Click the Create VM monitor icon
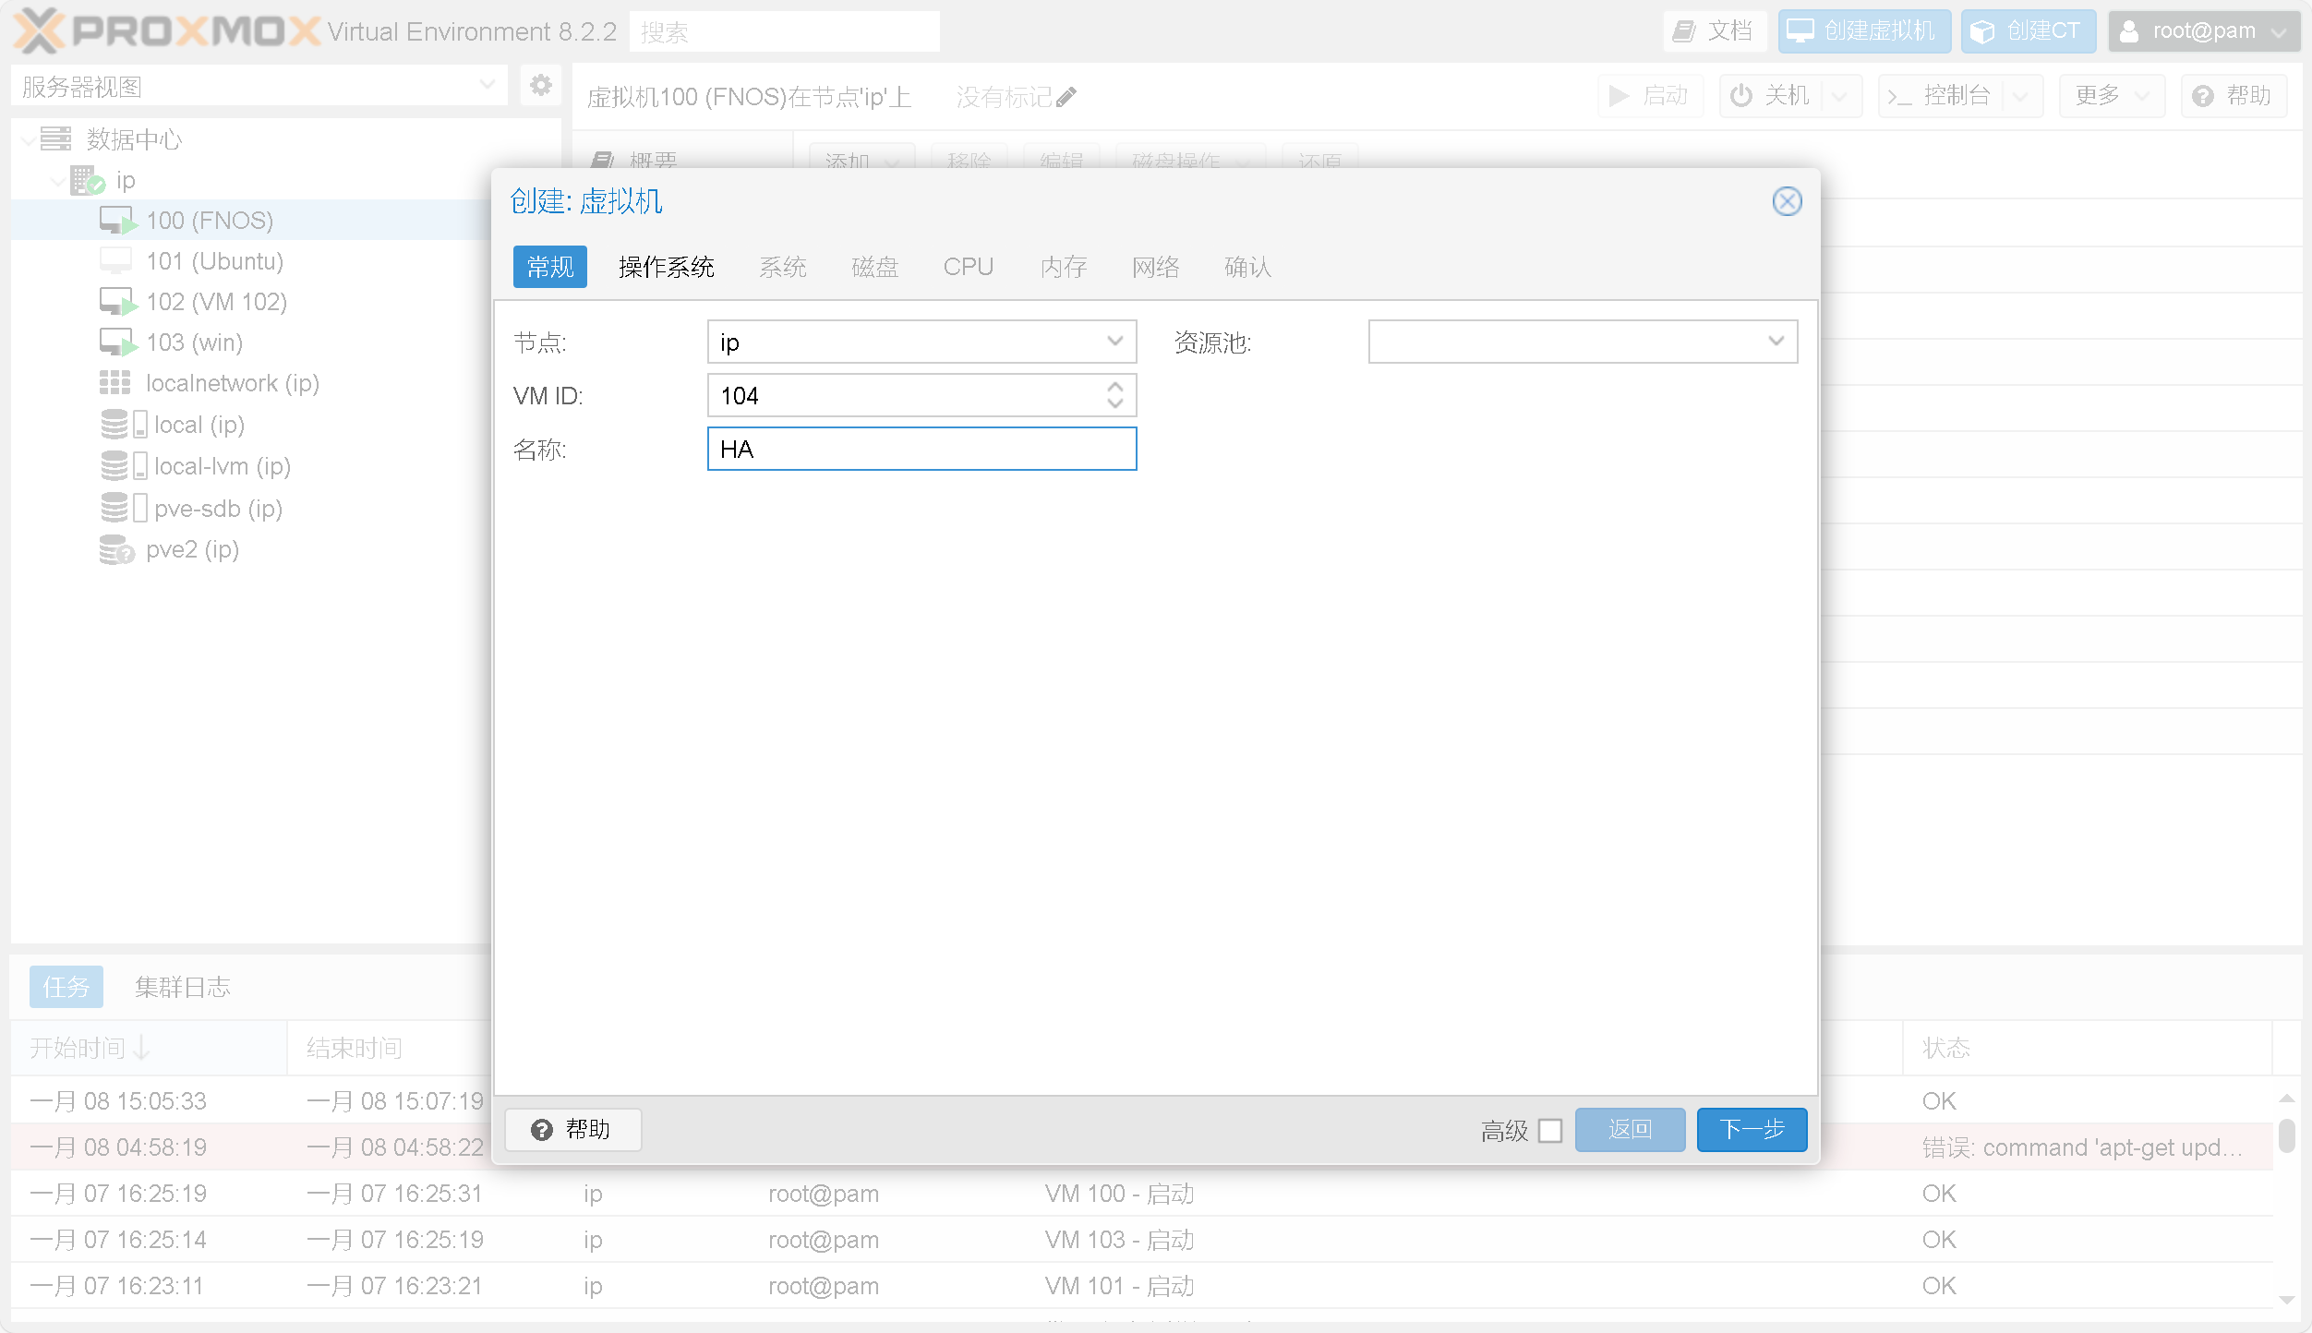 coord(1800,31)
